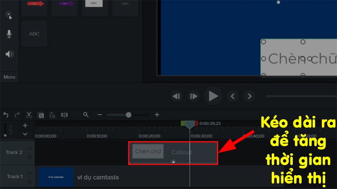Copy the selected media

click(41, 115)
